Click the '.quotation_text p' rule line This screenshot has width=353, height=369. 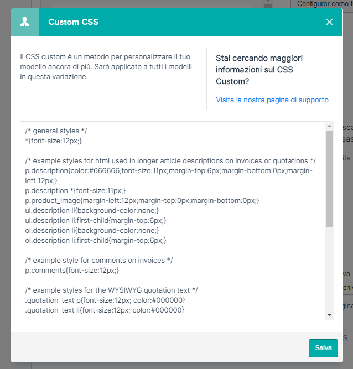[105, 300]
